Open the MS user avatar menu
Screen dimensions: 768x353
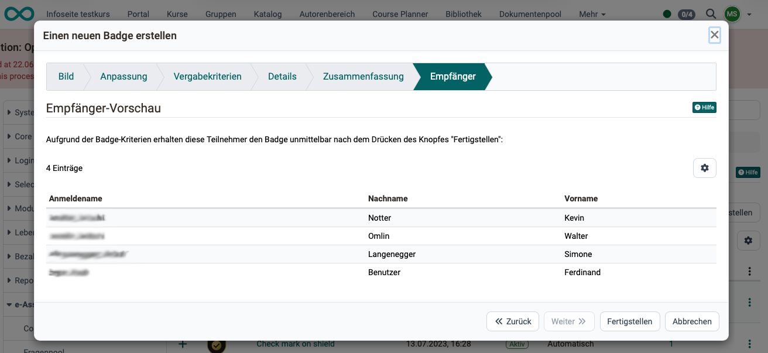732,13
